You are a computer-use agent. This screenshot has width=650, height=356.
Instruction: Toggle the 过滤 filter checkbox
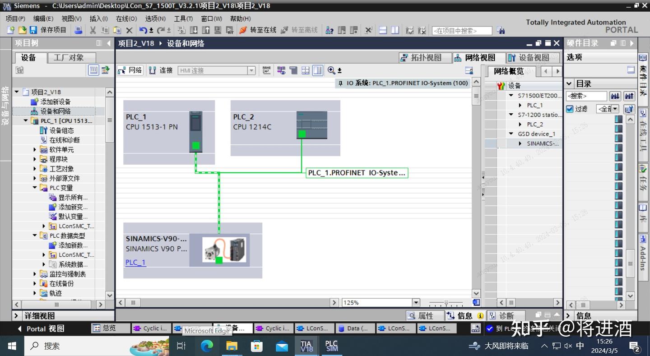[x=570, y=109]
